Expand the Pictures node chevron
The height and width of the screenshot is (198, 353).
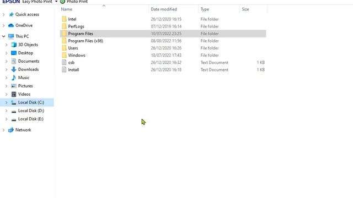[x=6, y=86]
